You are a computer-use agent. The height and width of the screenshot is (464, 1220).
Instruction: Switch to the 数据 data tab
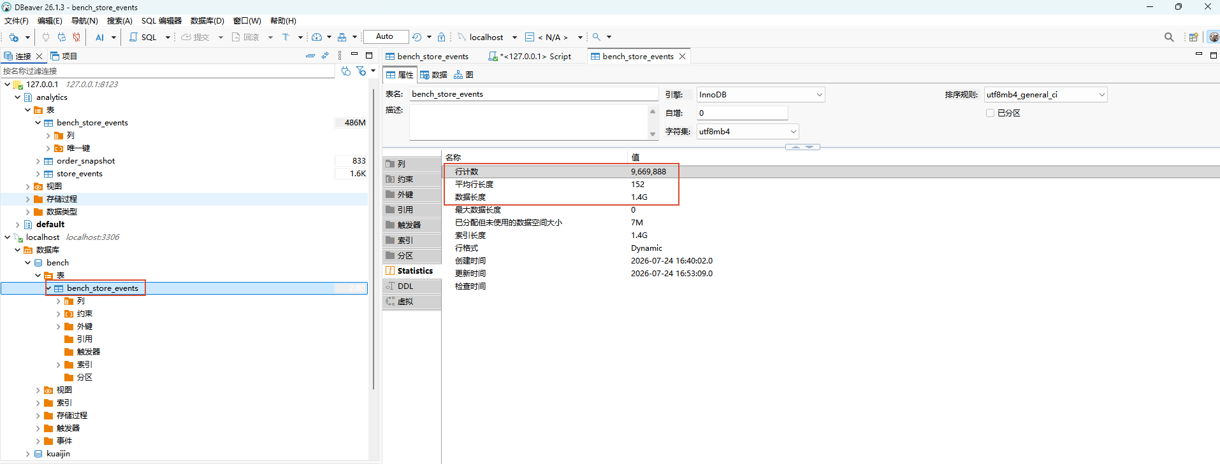[433, 74]
